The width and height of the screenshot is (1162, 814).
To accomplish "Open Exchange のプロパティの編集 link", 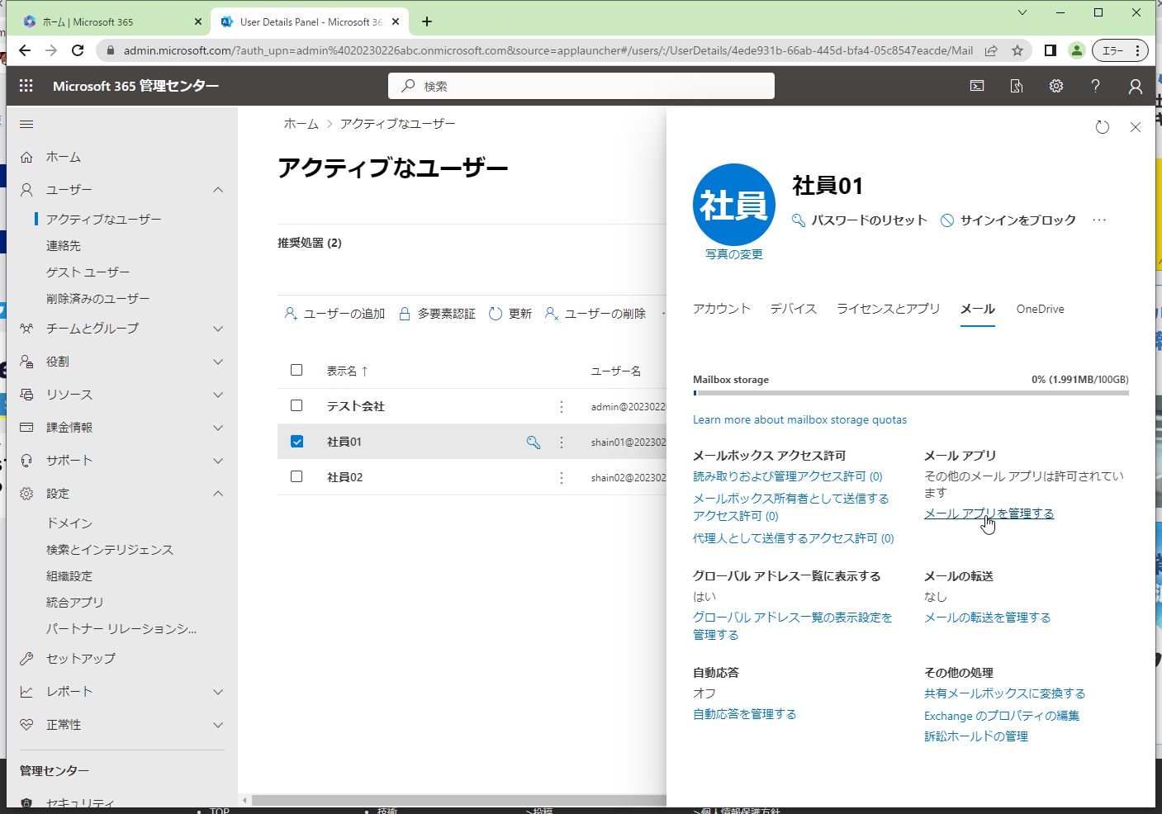I will [1002, 716].
